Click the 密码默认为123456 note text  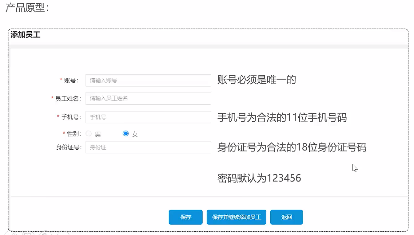pos(259,178)
